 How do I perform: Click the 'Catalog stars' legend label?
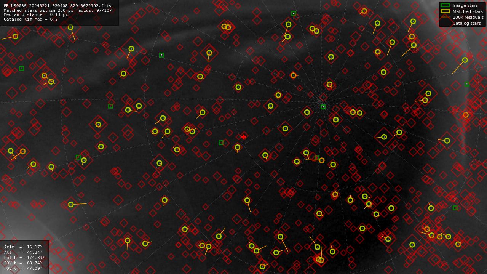(x=466, y=24)
